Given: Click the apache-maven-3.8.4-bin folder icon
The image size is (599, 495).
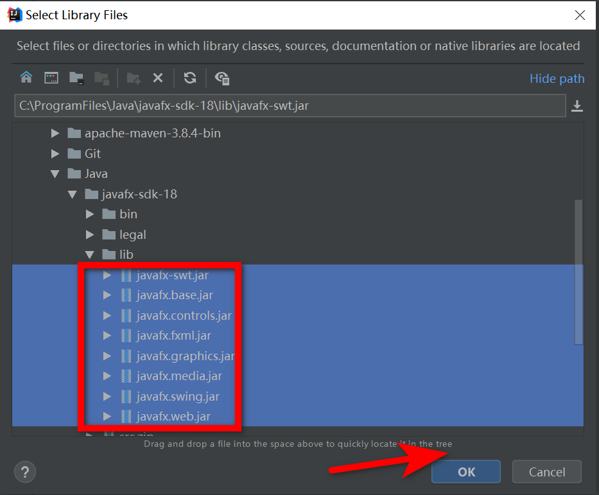Looking at the screenshot, I should 74,133.
